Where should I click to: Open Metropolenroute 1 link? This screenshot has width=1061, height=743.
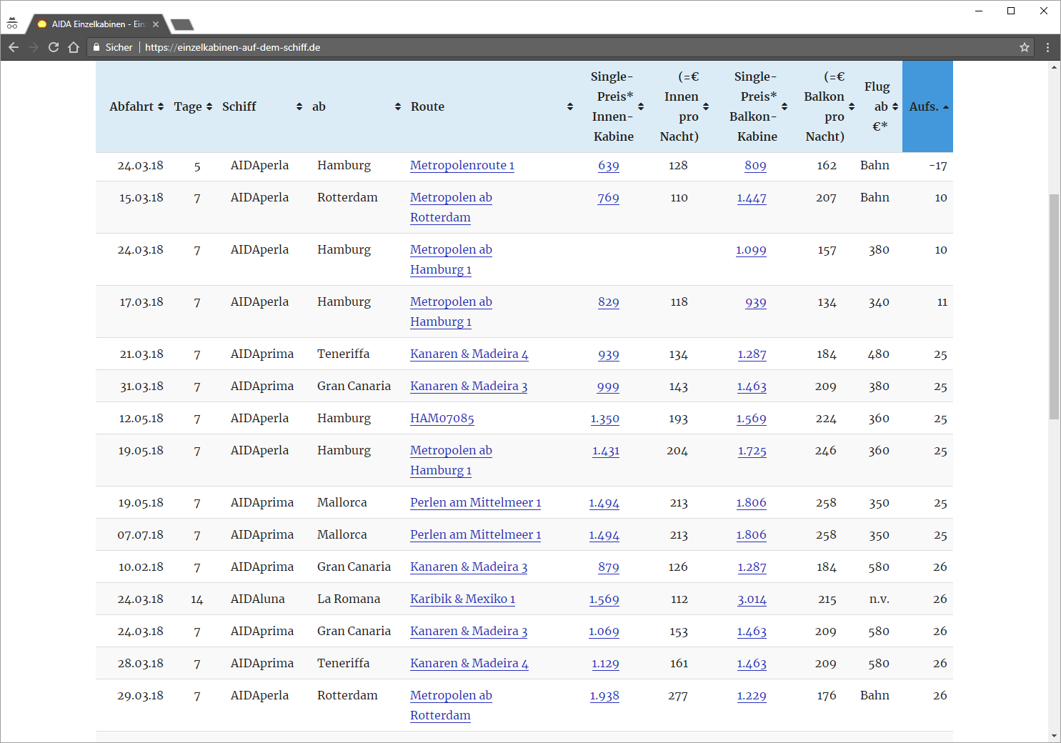coord(462,165)
